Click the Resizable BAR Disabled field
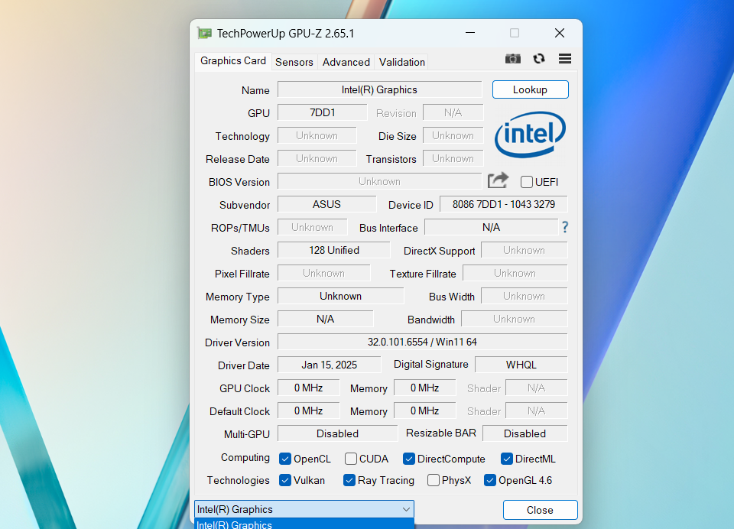 click(x=525, y=433)
